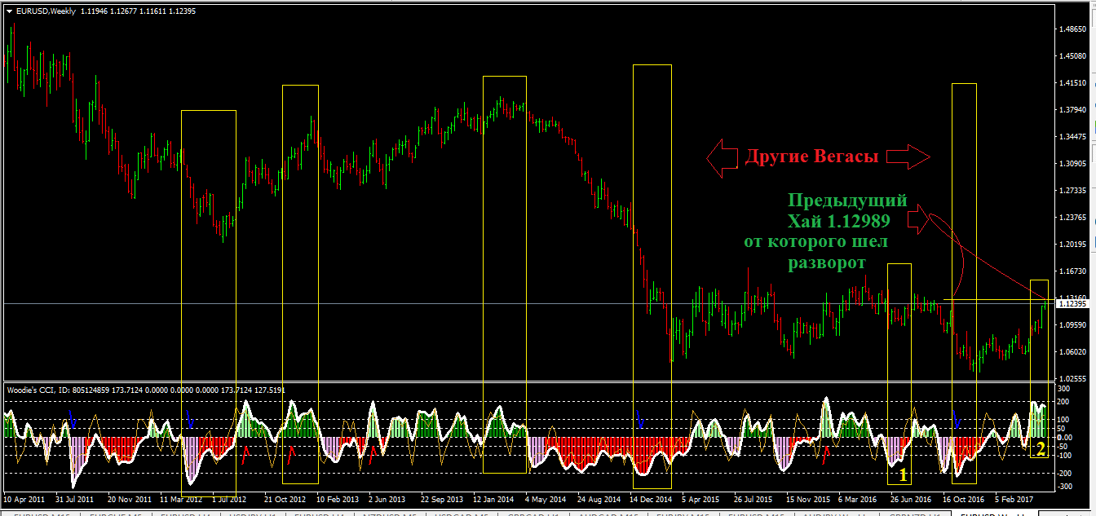Click price scale value 1.02555

(x=1072, y=378)
